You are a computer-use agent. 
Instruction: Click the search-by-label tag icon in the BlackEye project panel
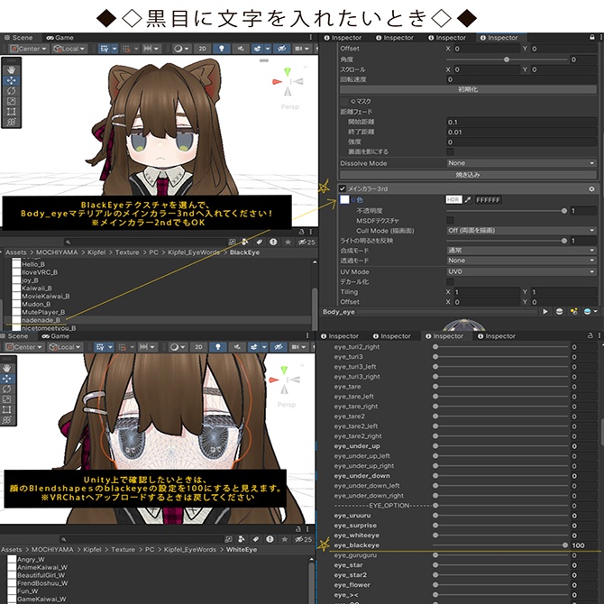pyautogui.click(x=259, y=242)
